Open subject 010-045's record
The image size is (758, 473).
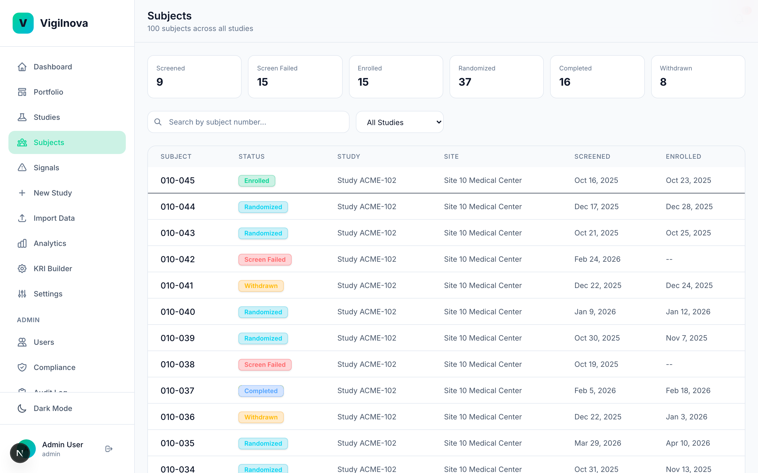pos(178,180)
